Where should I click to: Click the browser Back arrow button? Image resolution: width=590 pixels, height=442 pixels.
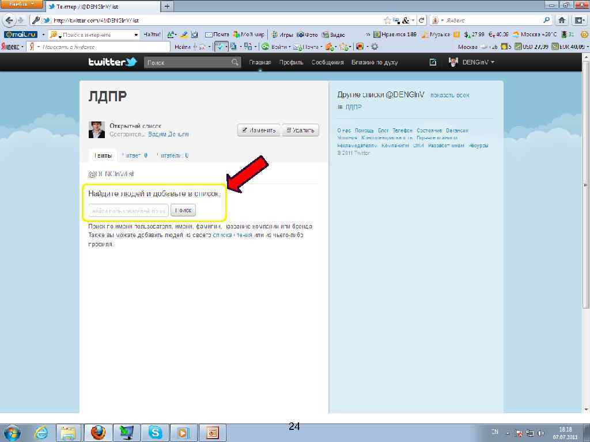point(9,20)
